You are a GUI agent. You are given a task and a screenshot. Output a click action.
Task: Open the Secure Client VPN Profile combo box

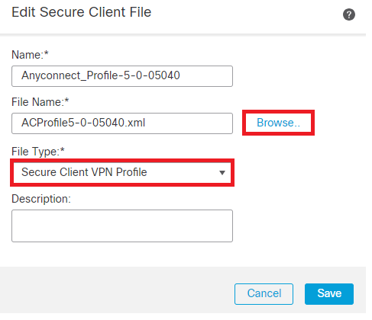[x=122, y=172]
